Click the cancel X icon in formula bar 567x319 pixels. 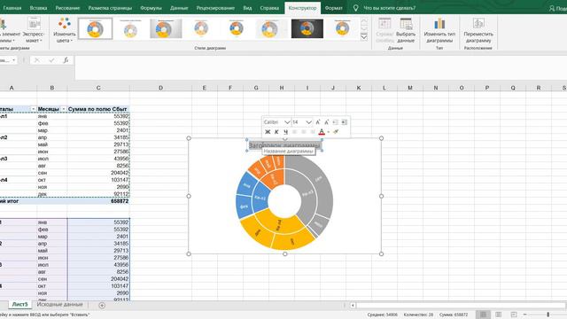(37, 60)
